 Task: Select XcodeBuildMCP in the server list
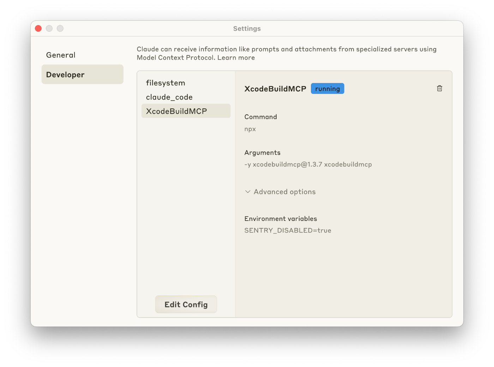coord(186,111)
